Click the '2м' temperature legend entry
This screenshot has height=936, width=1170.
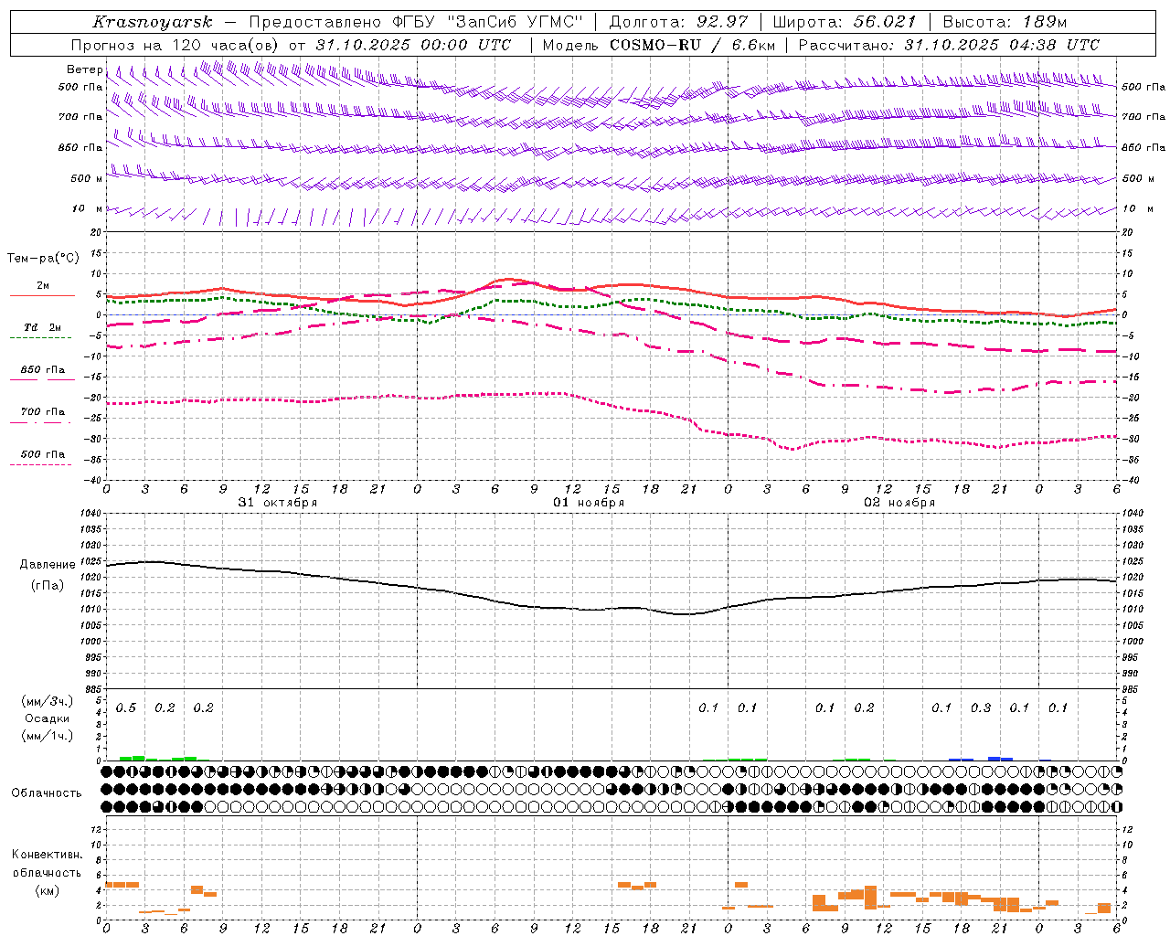(x=43, y=286)
